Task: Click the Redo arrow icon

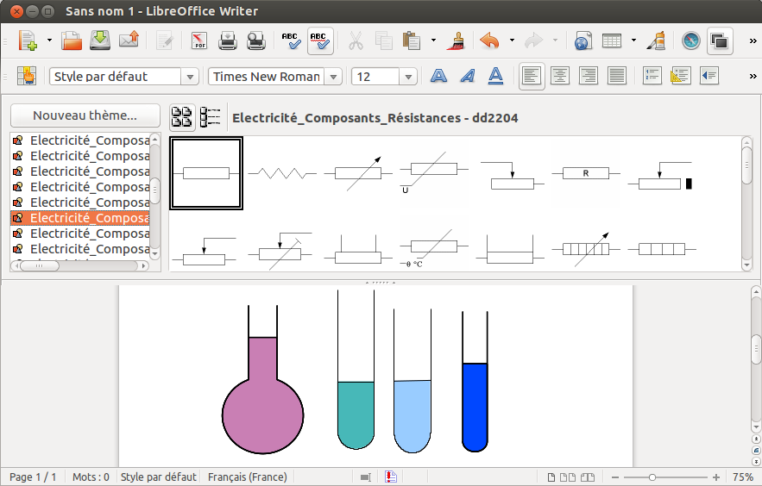Action: 533,40
